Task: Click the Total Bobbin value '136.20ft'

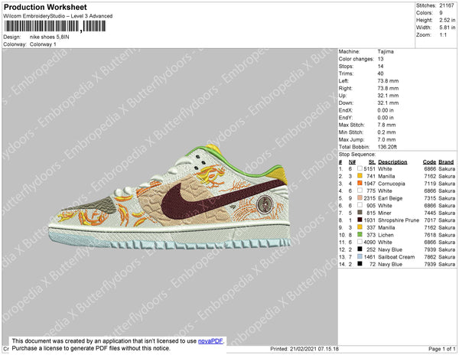Action: [387, 147]
